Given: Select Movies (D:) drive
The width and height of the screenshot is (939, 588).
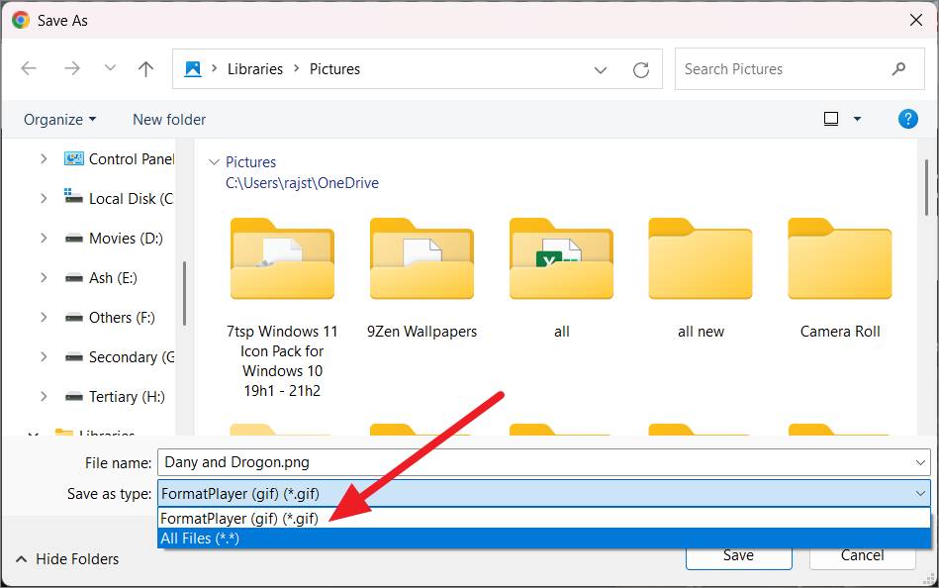Looking at the screenshot, I should (x=114, y=238).
